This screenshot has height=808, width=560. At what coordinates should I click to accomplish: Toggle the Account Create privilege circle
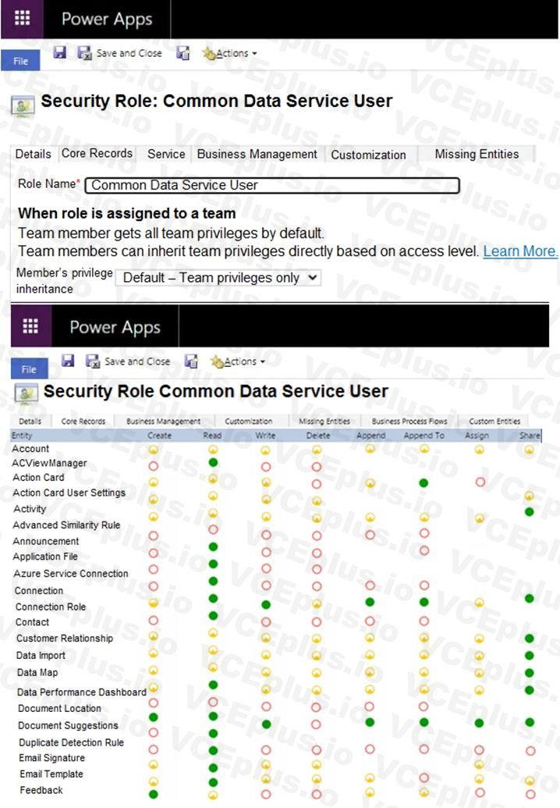[154, 450]
